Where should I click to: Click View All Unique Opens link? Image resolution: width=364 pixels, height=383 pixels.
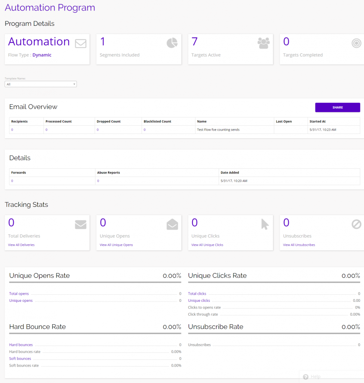tap(116, 244)
